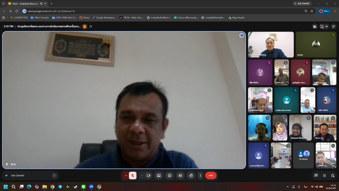
Task: Click the Ask Gemini button at top
Action: [x=302, y=3]
